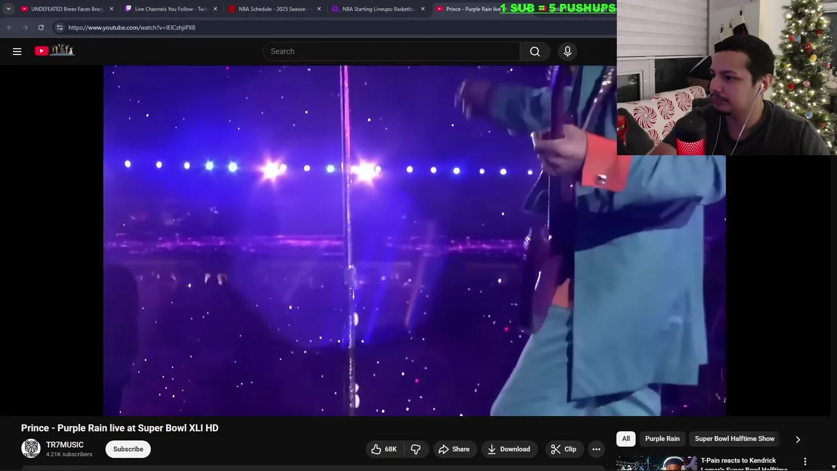837x471 pixels.
Task: Create a clip with the Clip button
Action: [564, 449]
